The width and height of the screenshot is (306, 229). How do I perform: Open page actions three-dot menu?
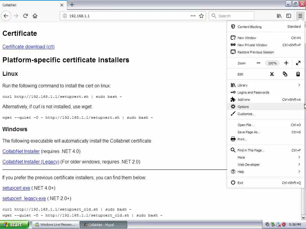193,16
